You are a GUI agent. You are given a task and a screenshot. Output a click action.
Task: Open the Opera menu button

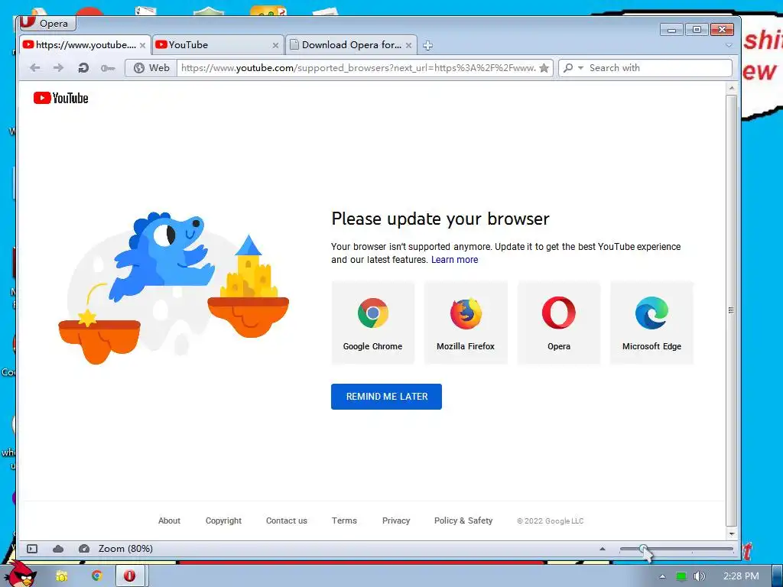47,23
